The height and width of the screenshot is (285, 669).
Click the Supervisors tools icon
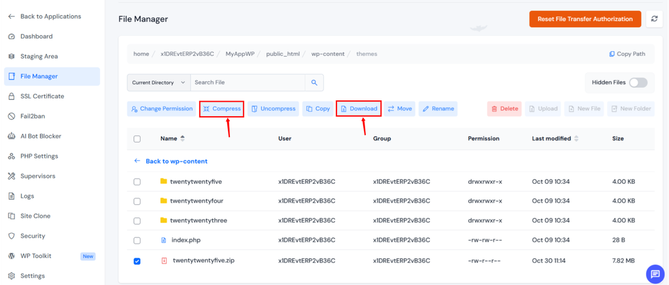(x=12, y=176)
